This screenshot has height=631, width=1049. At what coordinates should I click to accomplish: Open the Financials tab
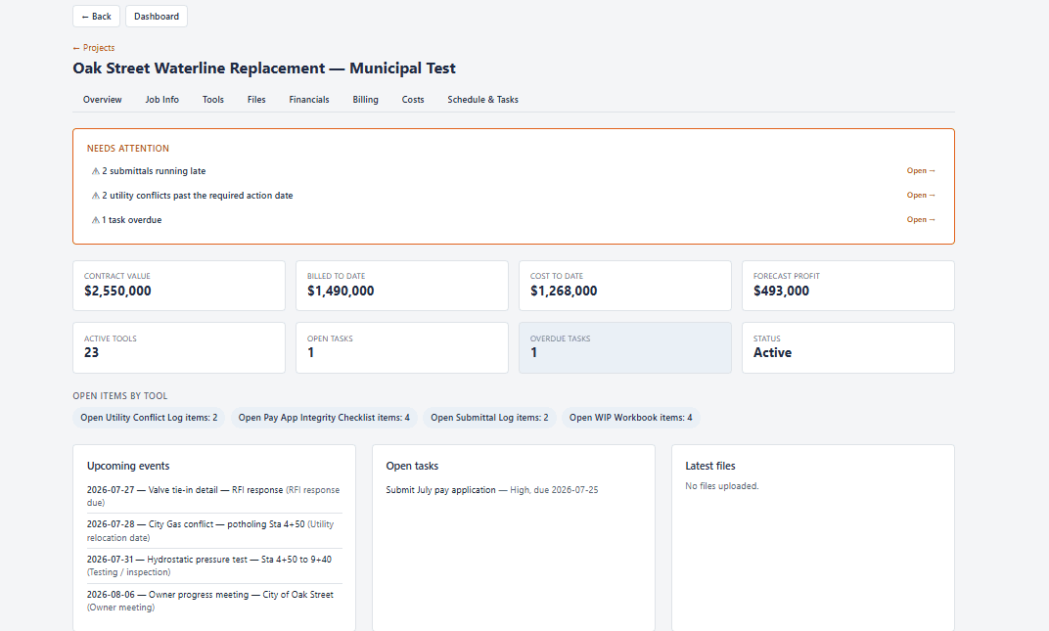point(309,99)
